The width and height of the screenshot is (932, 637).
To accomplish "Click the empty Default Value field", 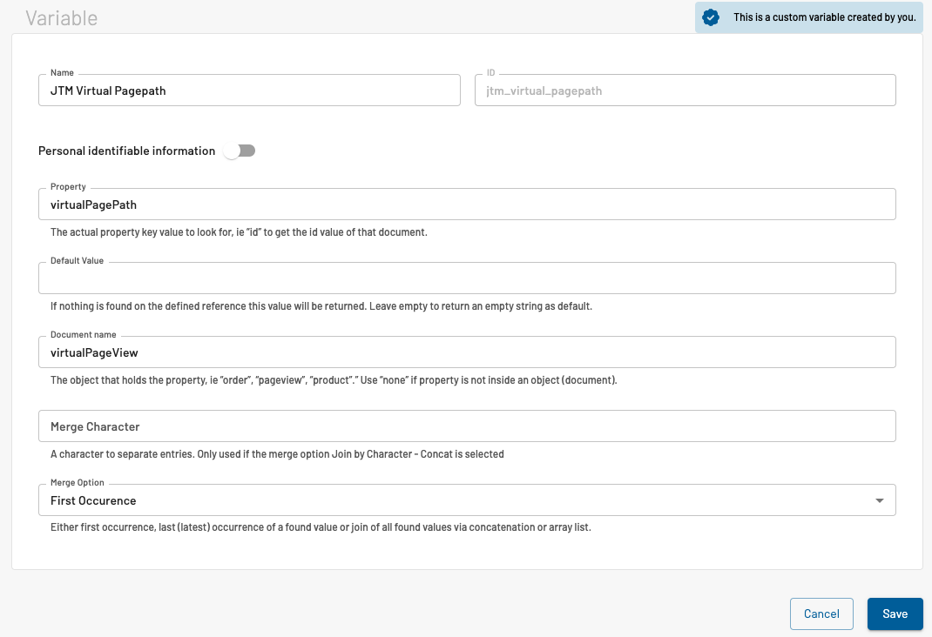I will (467, 278).
